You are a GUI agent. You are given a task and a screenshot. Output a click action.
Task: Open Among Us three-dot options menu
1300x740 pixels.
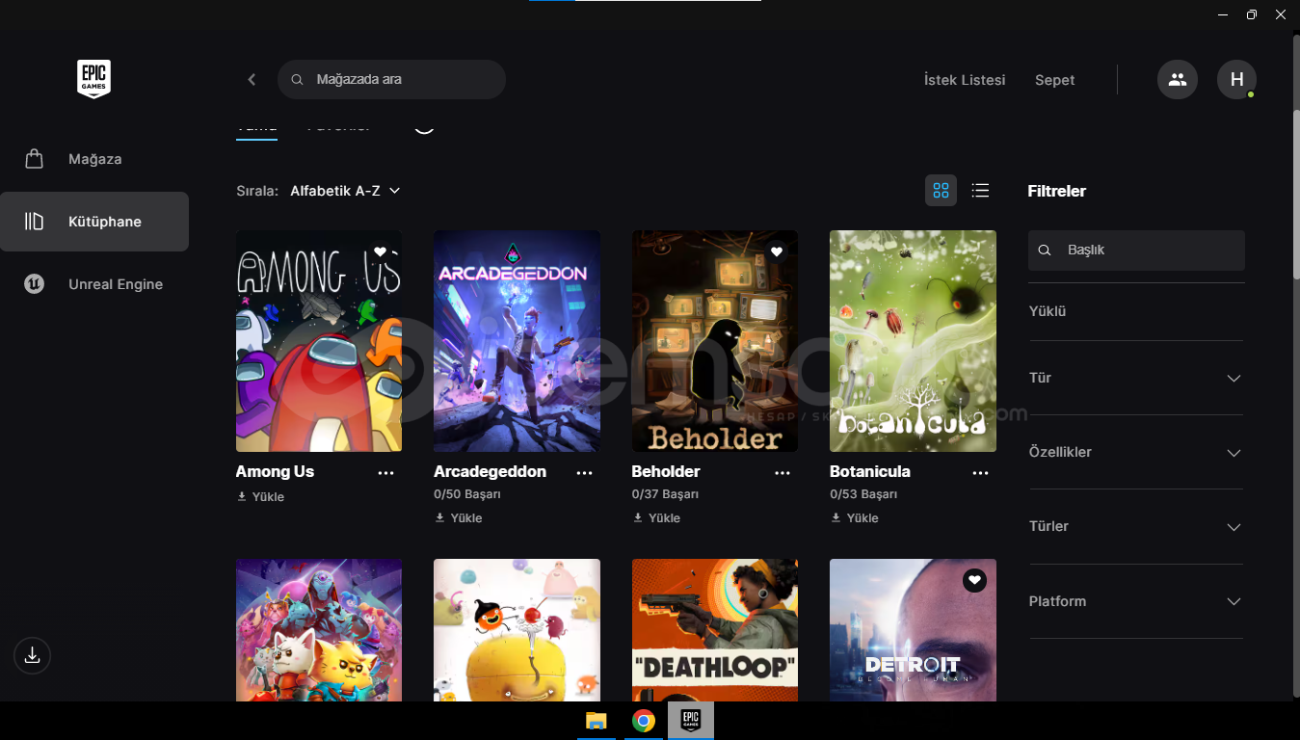[386, 472]
